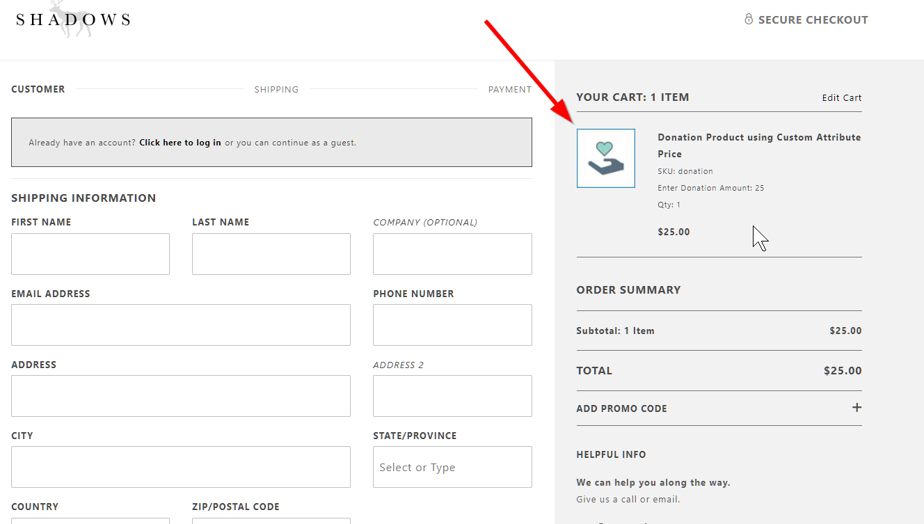Click the Company (Optional) field
The image size is (924, 524).
[x=452, y=254]
